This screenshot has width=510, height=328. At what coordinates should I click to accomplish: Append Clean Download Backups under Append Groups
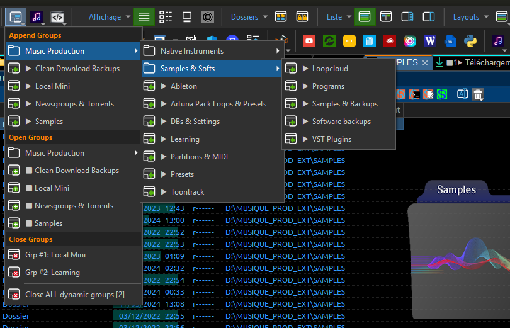coord(74,69)
